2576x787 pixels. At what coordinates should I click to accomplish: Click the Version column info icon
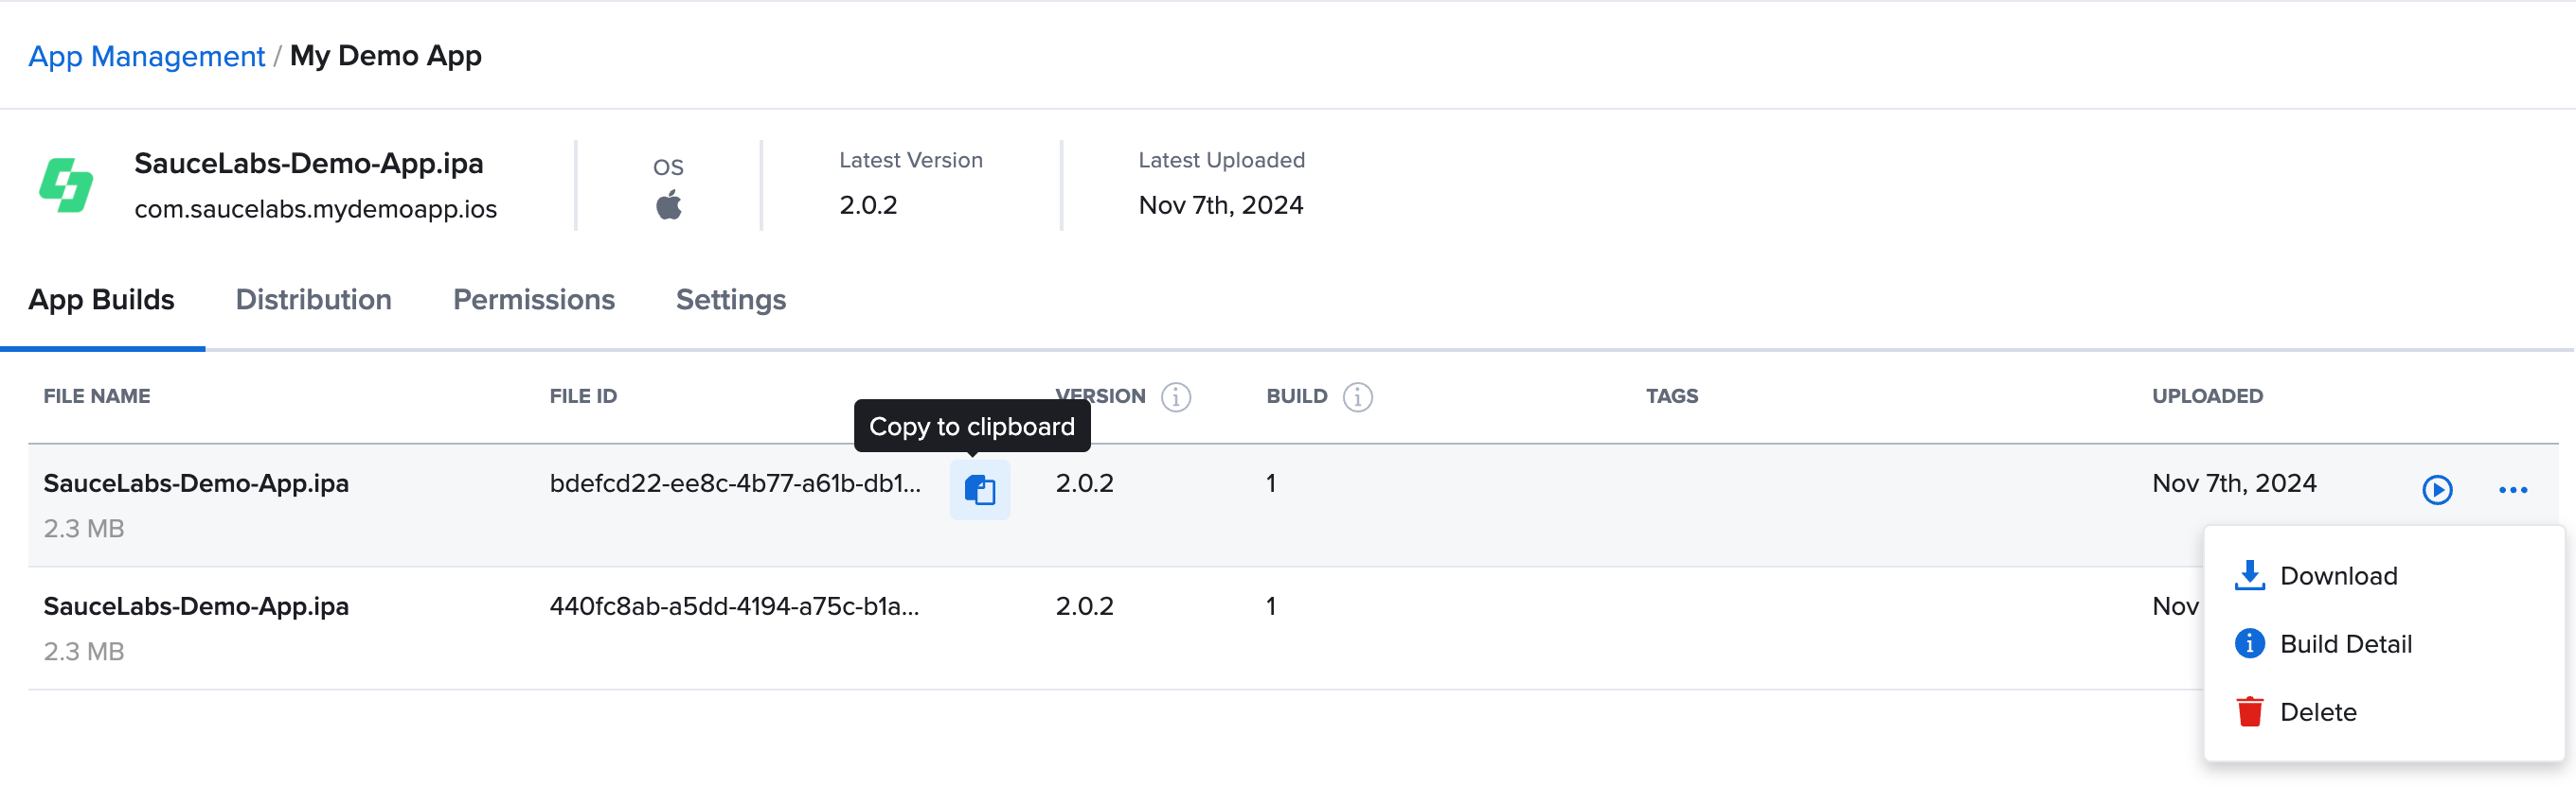(x=1175, y=396)
